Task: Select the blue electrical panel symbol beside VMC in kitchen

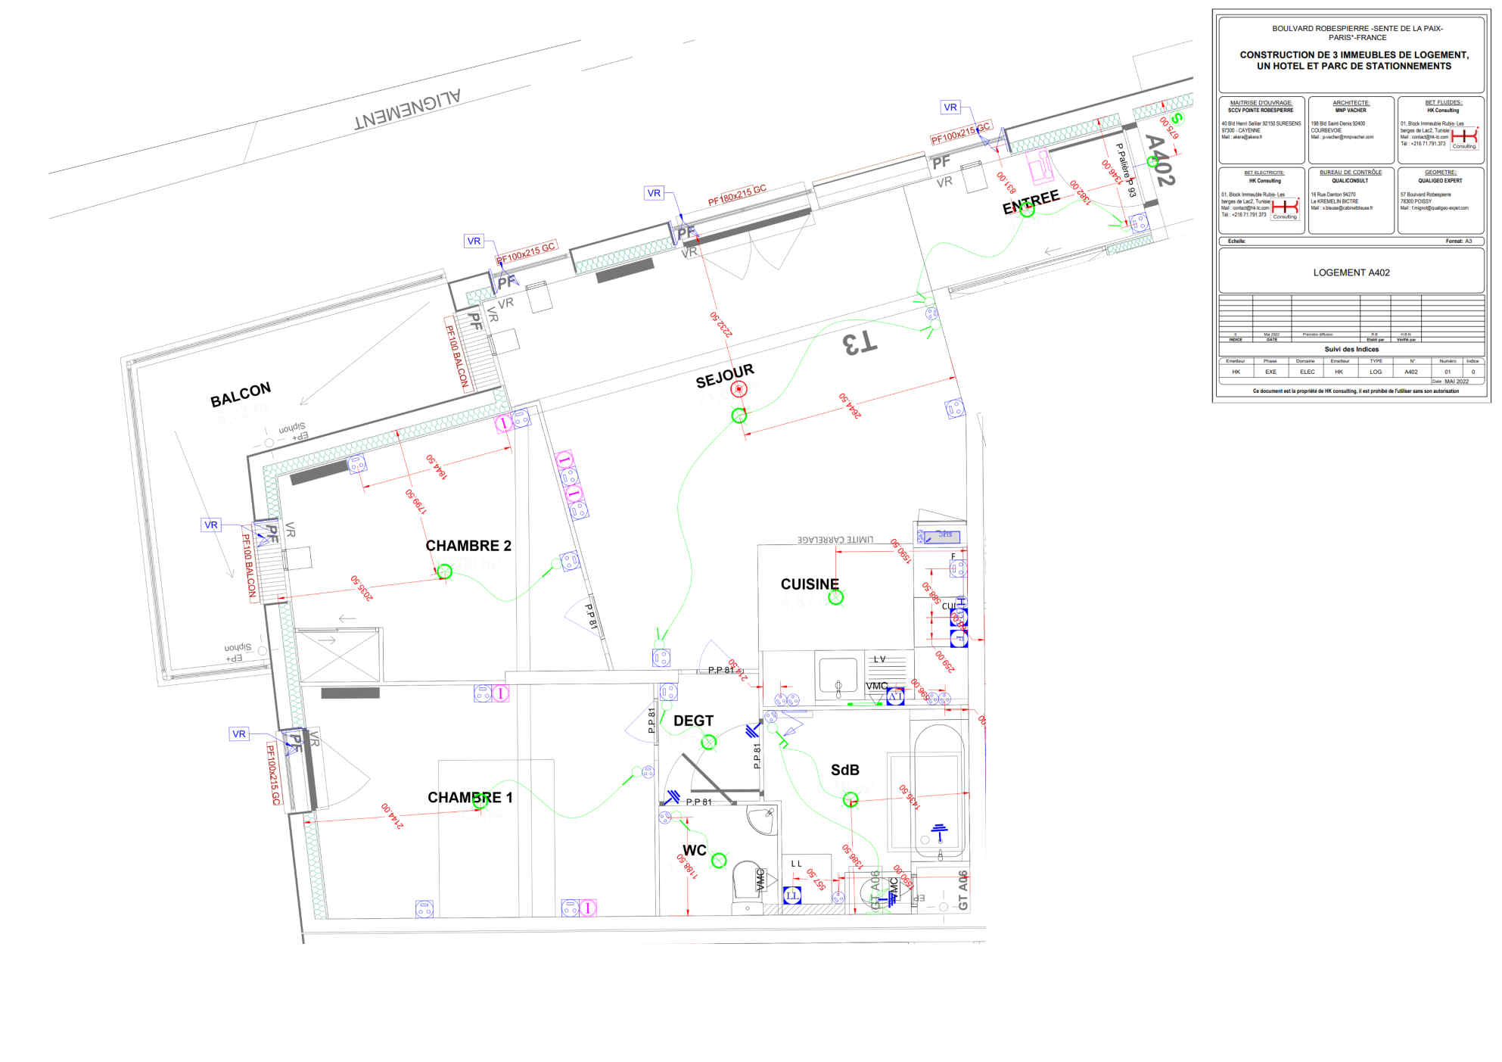Action: pyautogui.click(x=895, y=696)
